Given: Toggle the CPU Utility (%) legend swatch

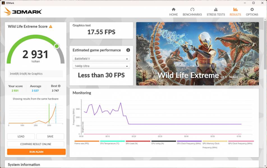Looking at the screenshot, I should coord(164,141).
